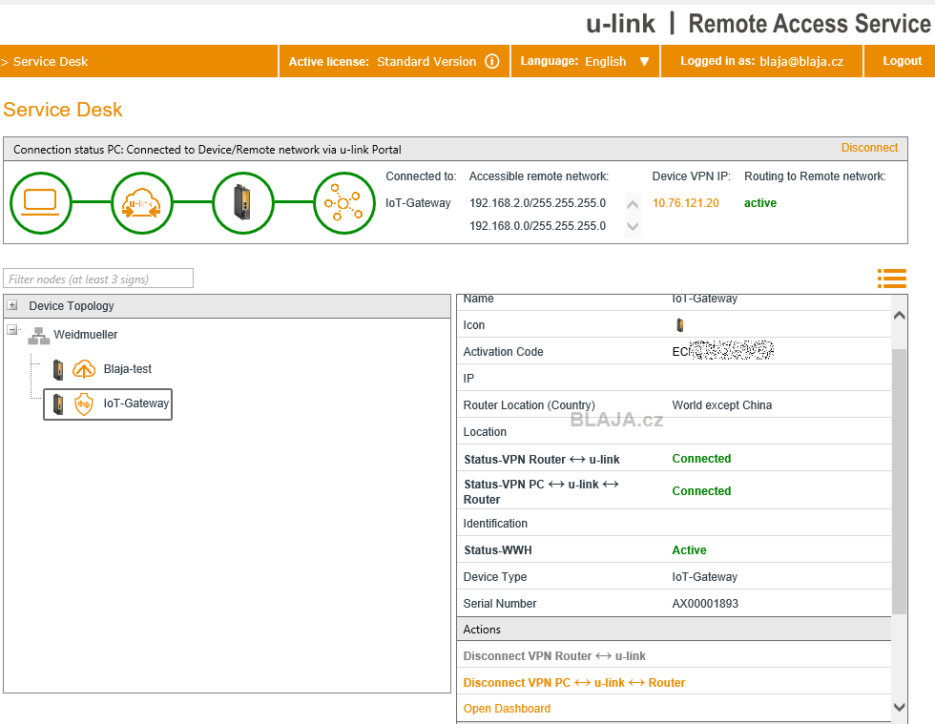Click the details panel scrollbar thumb

pyautogui.click(x=899, y=481)
